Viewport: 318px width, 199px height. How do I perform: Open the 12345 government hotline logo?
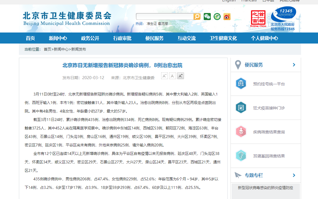point(283,19)
